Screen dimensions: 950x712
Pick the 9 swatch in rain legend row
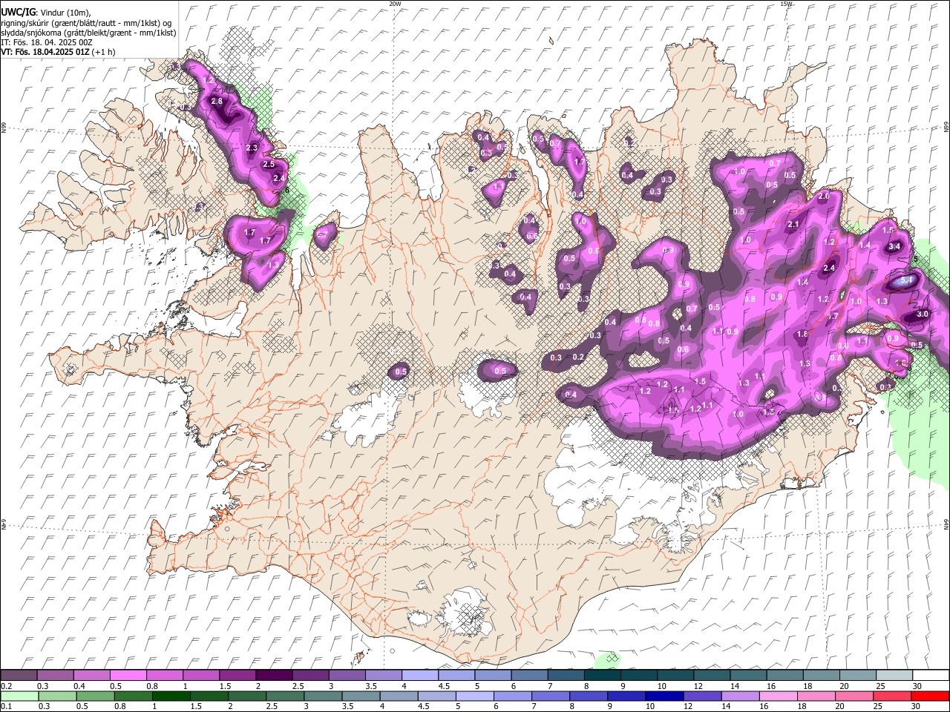click(x=625, y=696)
